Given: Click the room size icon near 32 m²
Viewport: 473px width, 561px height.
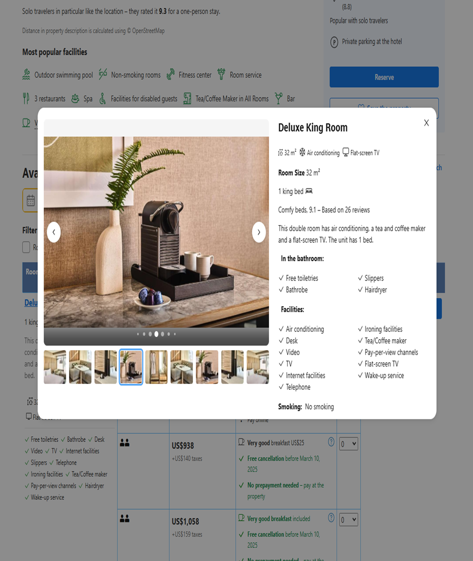Looking at the screenshot, I should [x=281, y=153].
